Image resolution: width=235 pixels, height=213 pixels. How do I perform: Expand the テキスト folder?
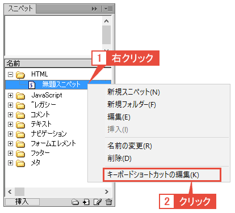(10, 124)
